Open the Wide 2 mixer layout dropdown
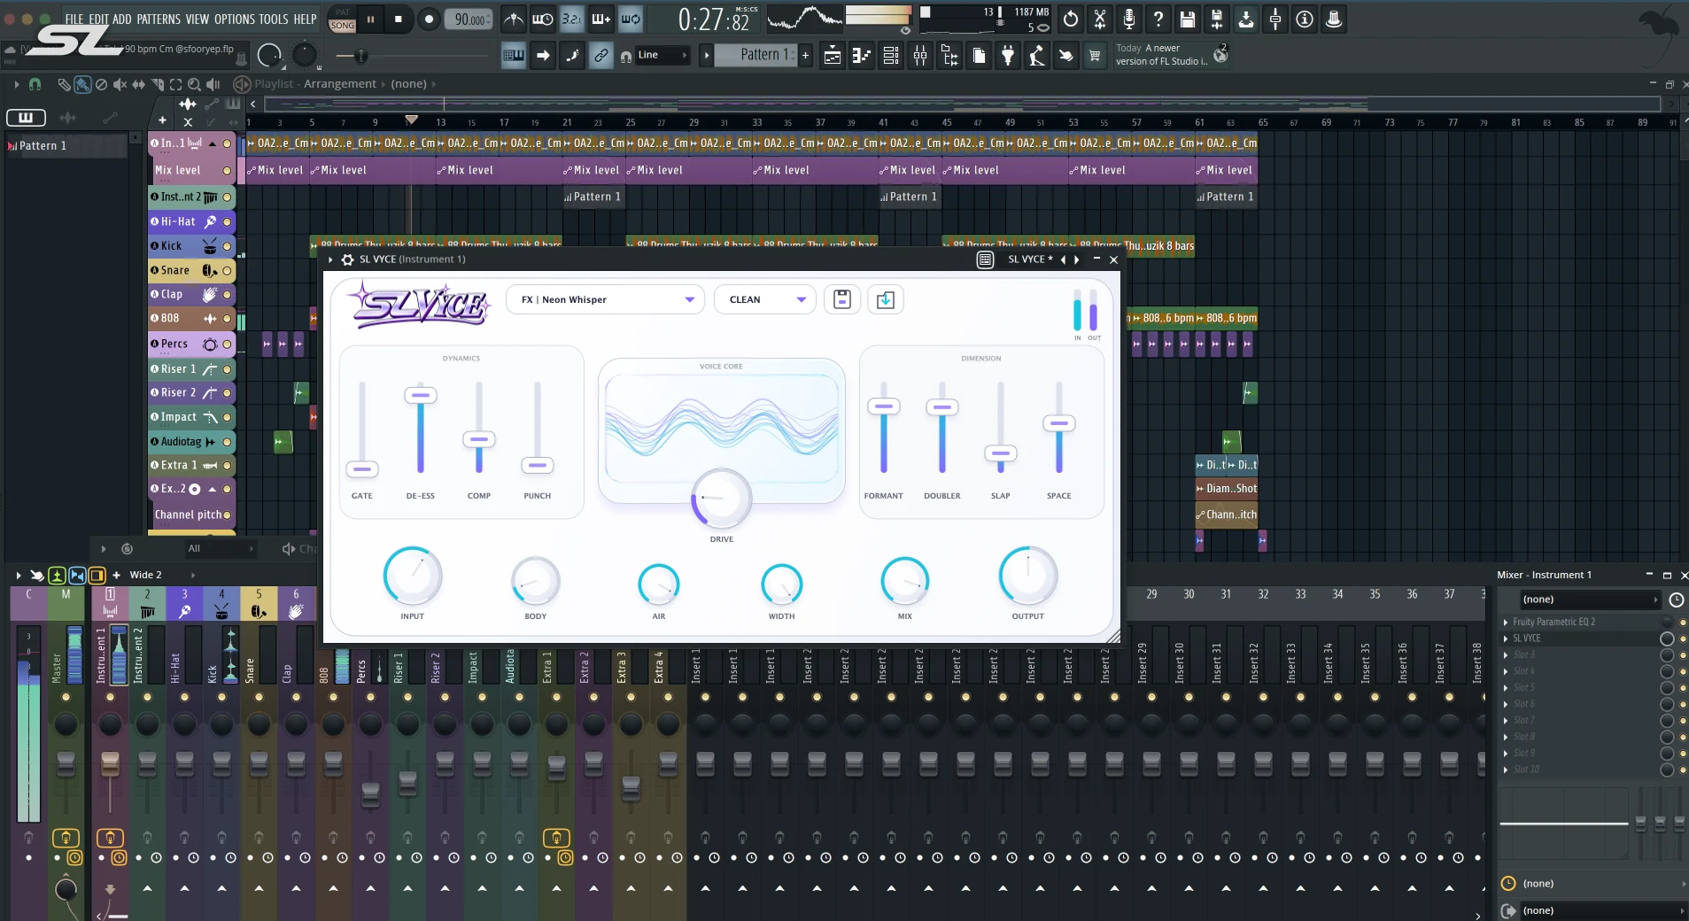Image resolution: width=1689 pixels, height=921 pixels. 162,575
